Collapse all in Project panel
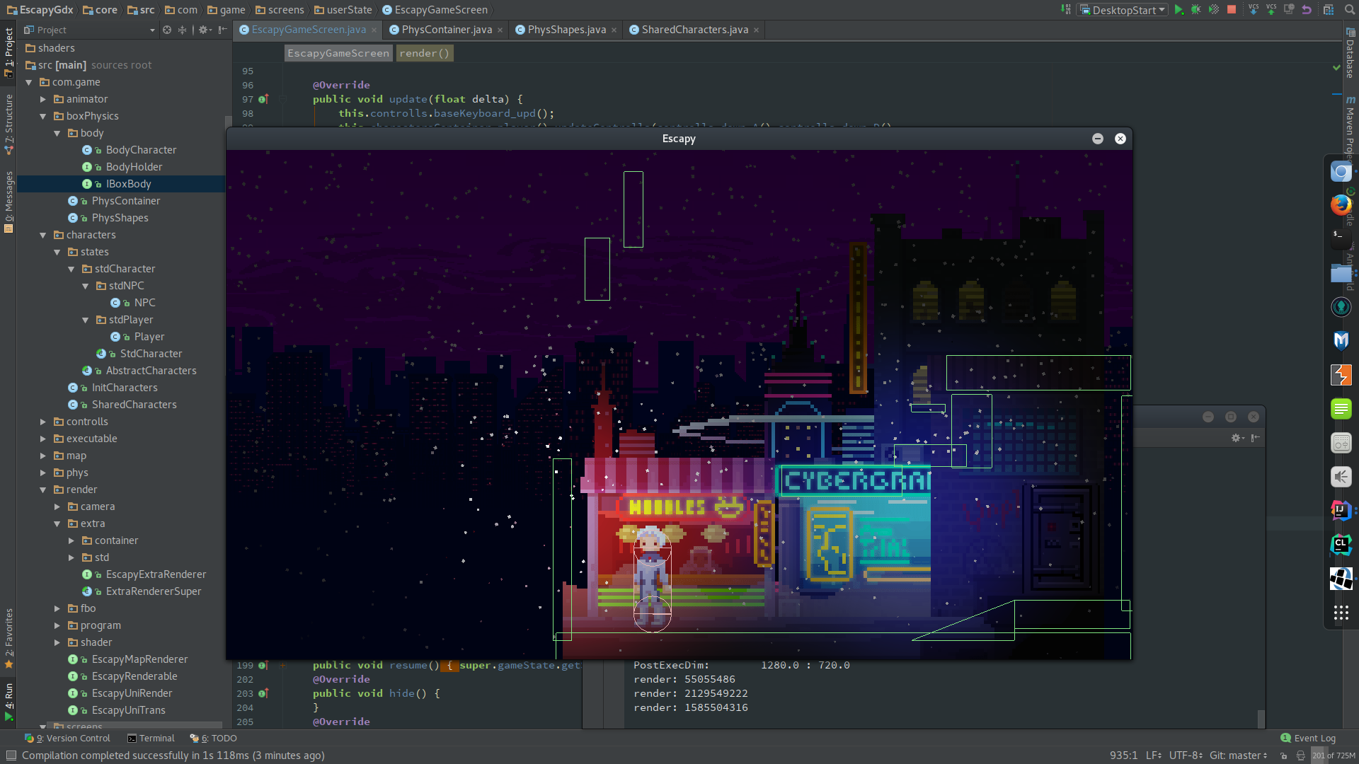 pyautogui.click(x=183, y=30)
